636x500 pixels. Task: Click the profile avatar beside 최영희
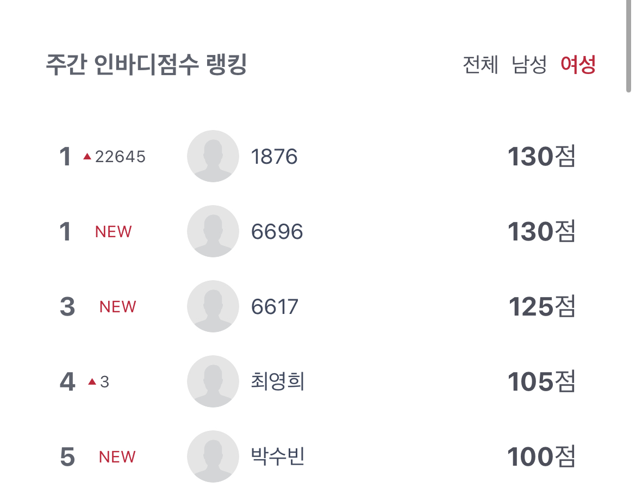pyautogui.click(x=213, y=381)
